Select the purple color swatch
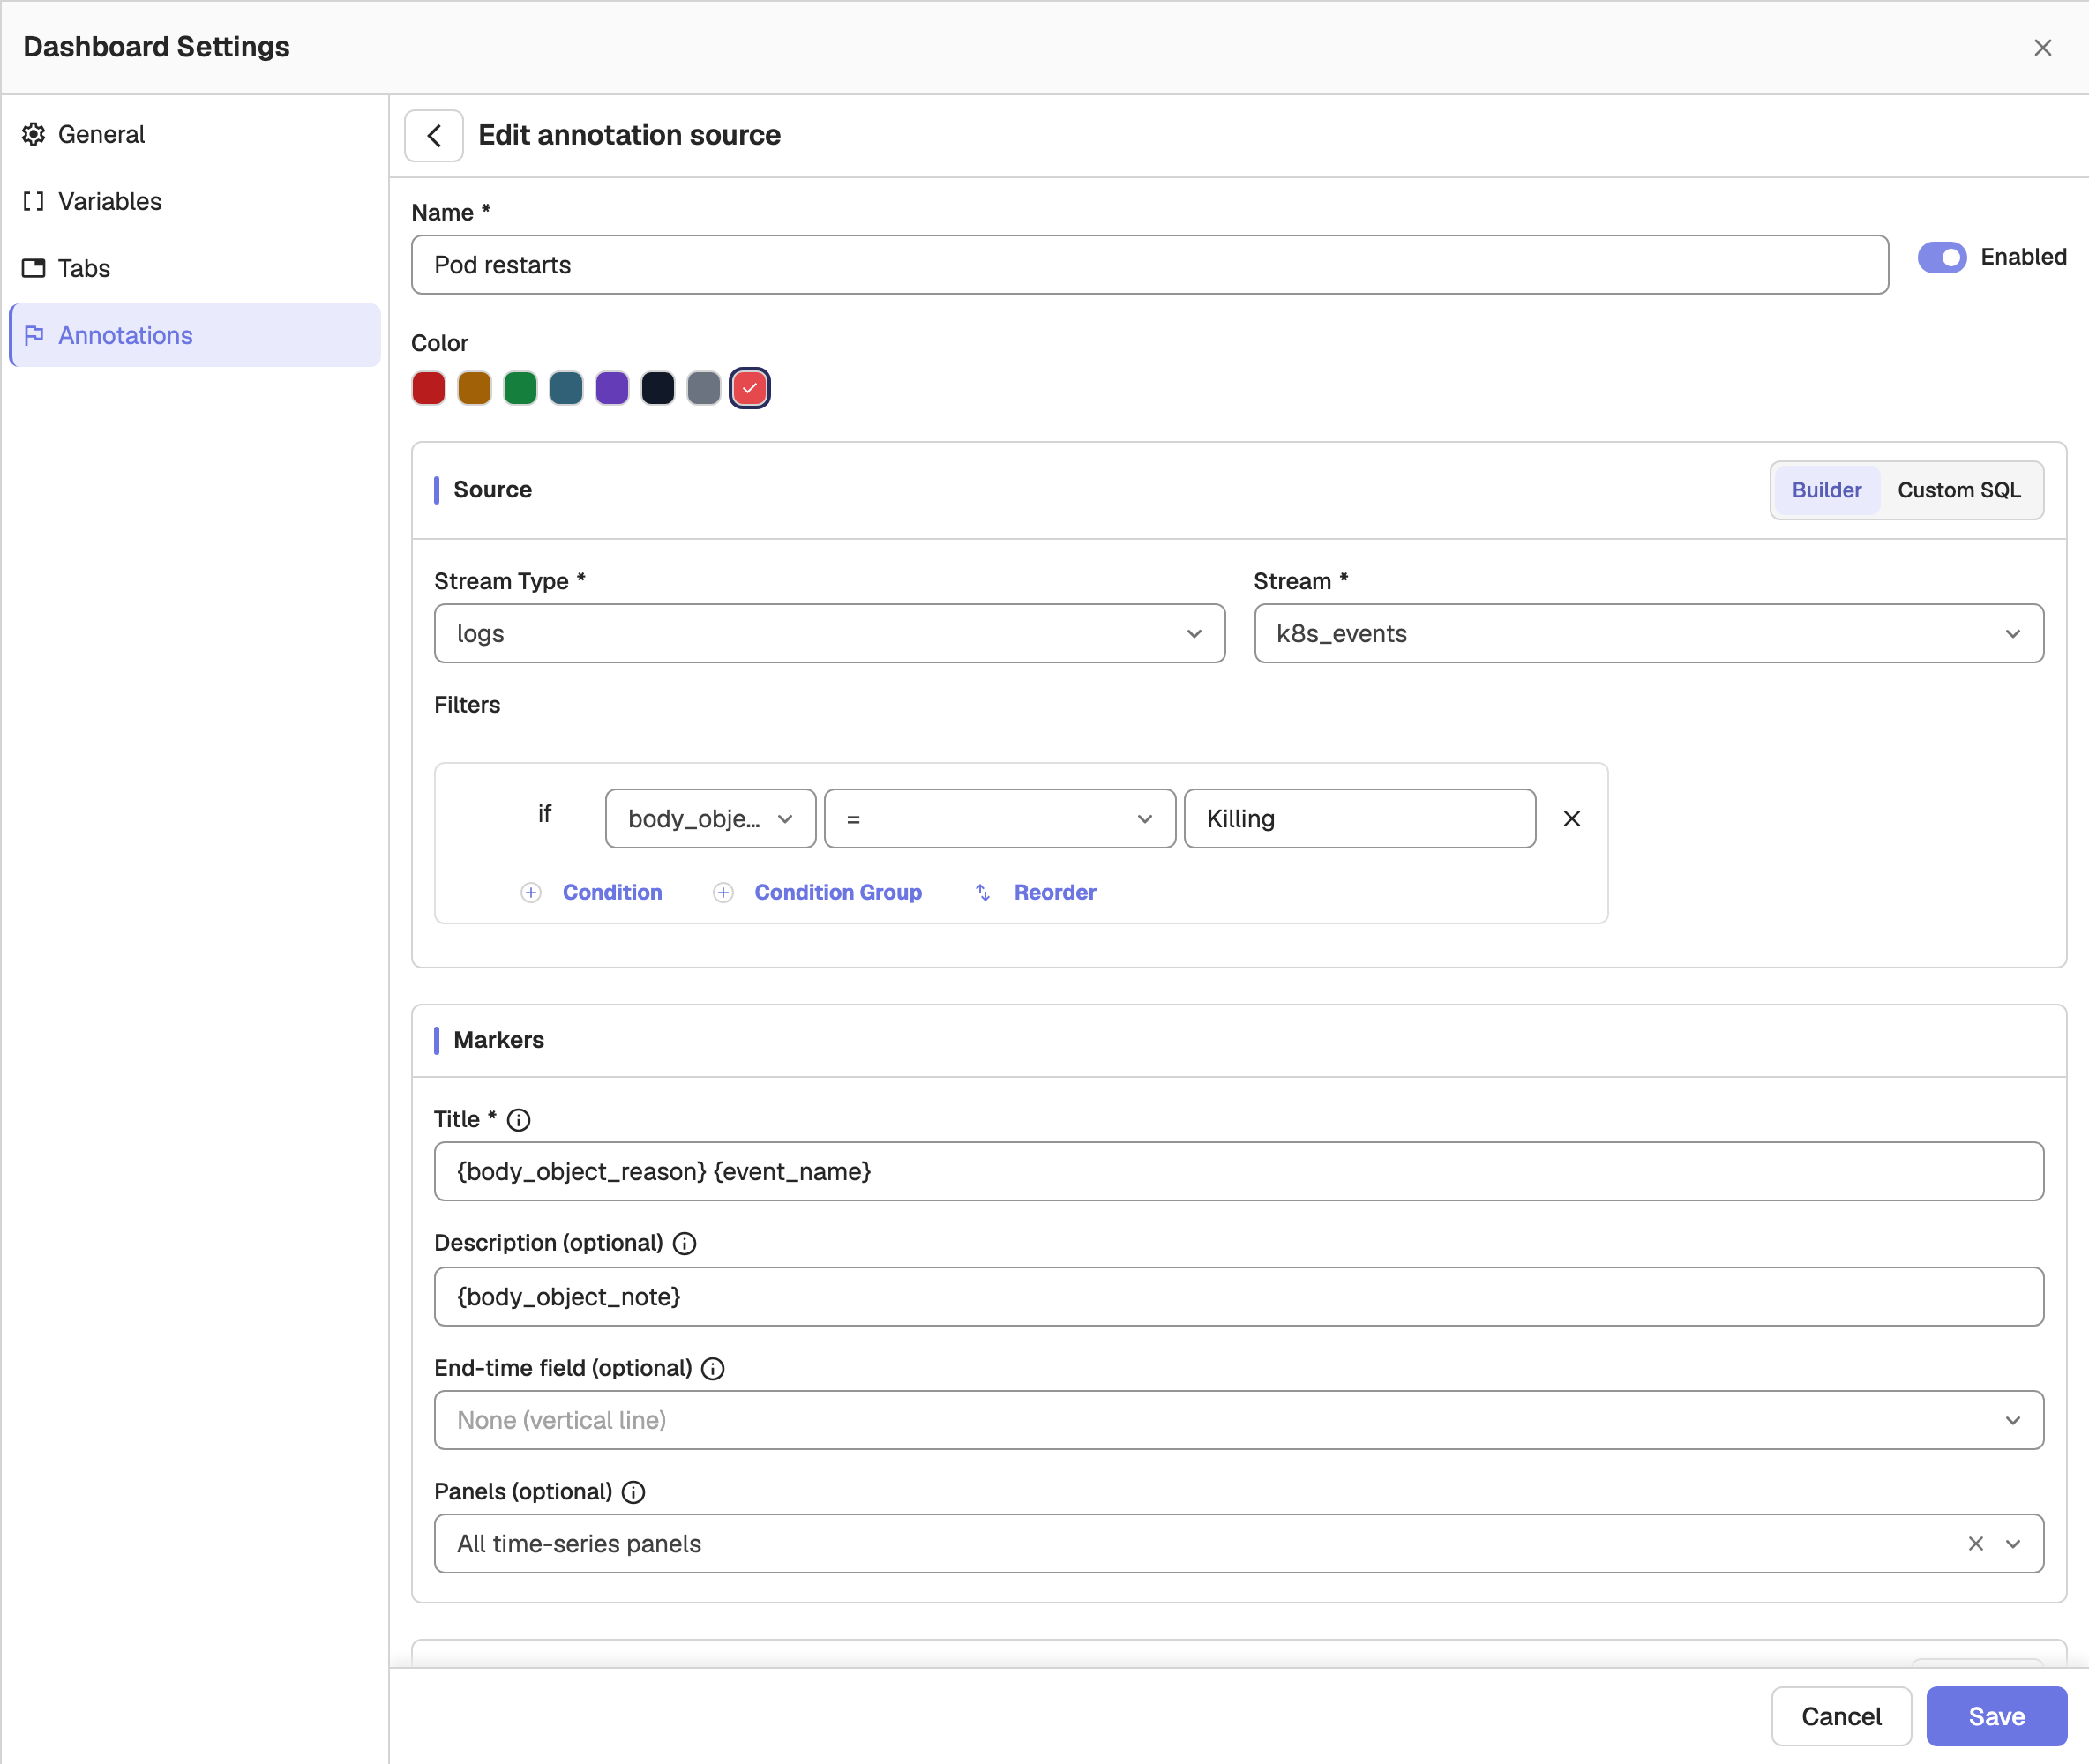This screenshot has height=1764, width=2089. pyautogui.click(x=612, y=388)
